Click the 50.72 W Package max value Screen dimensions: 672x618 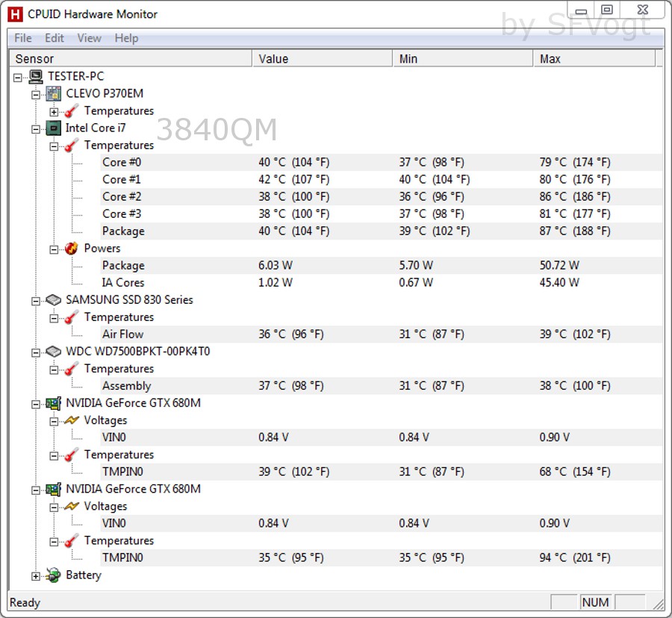[x=559, y=266]
